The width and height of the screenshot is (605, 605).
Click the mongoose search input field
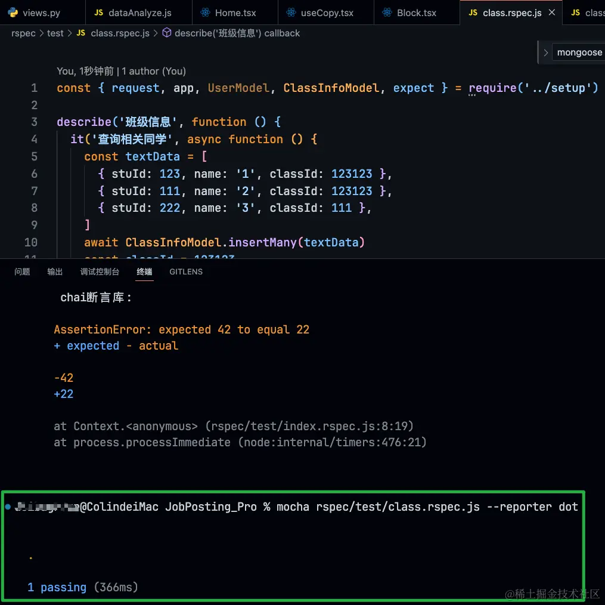pos(579,52)
